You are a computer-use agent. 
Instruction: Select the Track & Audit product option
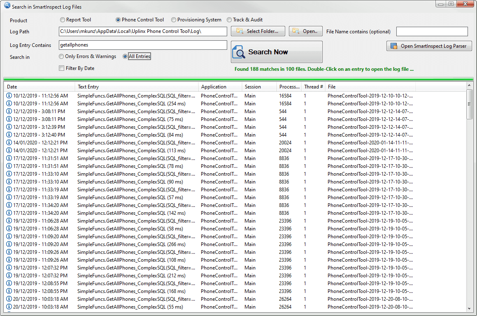click(x=229, y=19)
